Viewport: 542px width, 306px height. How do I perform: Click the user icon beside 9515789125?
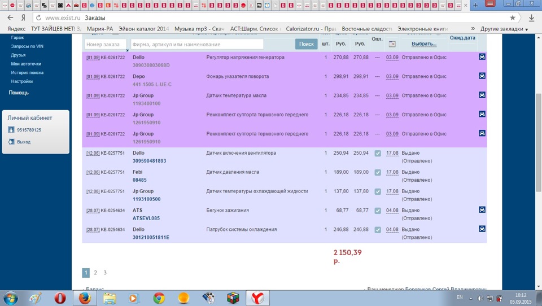point(11,130)
